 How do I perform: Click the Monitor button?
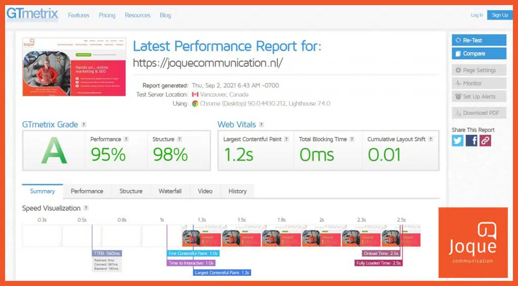tap(479, 83)
